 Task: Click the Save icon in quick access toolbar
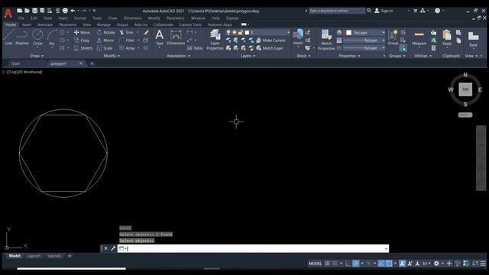click(x=34, y=11)
